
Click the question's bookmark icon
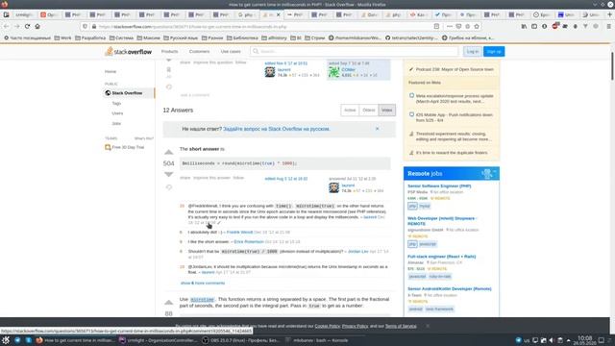169,69
